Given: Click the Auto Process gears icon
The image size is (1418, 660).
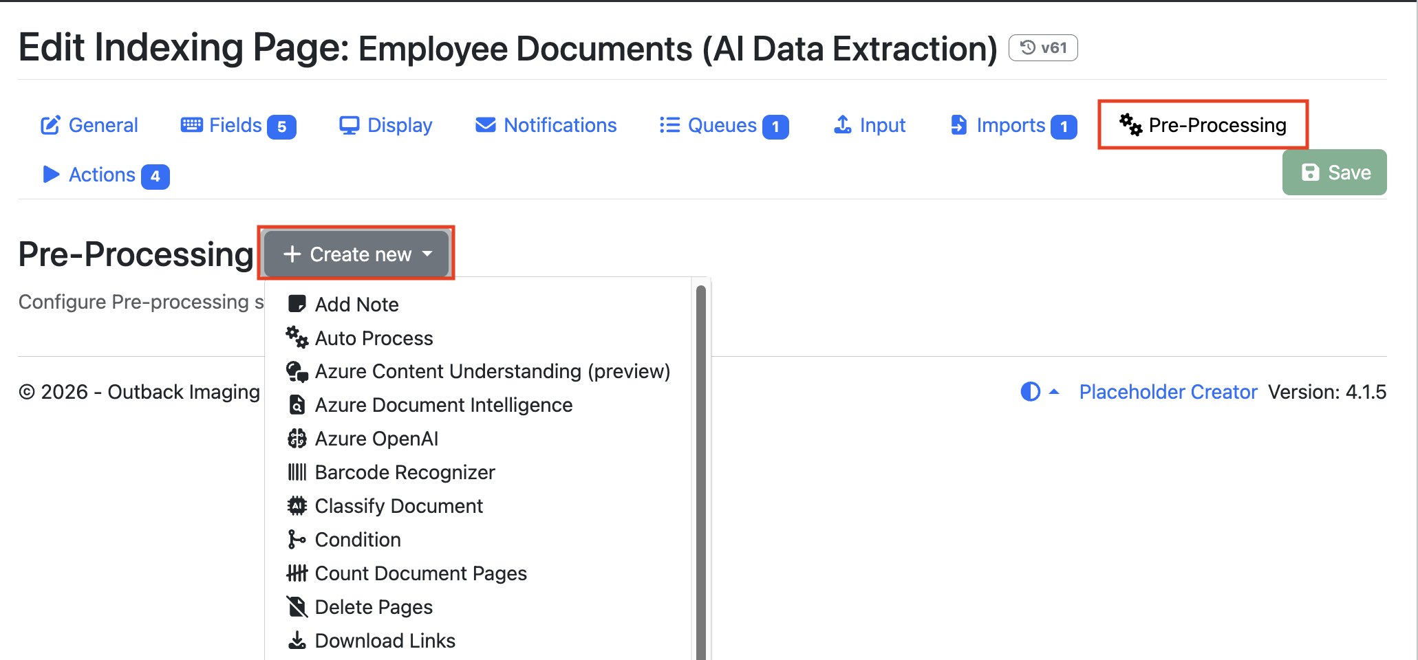Looking at the screenshot, I should coord(297,338).
